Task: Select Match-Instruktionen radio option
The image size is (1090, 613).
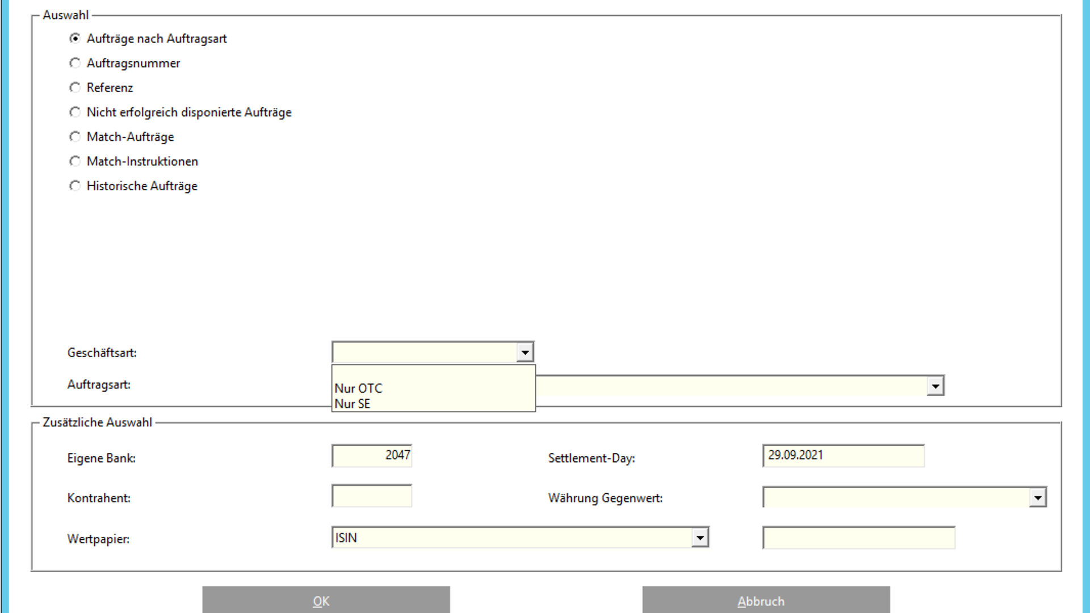Action: (75, 161)
